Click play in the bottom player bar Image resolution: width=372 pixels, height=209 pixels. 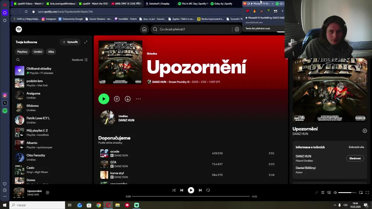[191, 190]
